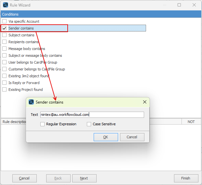Check the Existing Project found condition
Viewport: 202px width, 185px height.
4,89
